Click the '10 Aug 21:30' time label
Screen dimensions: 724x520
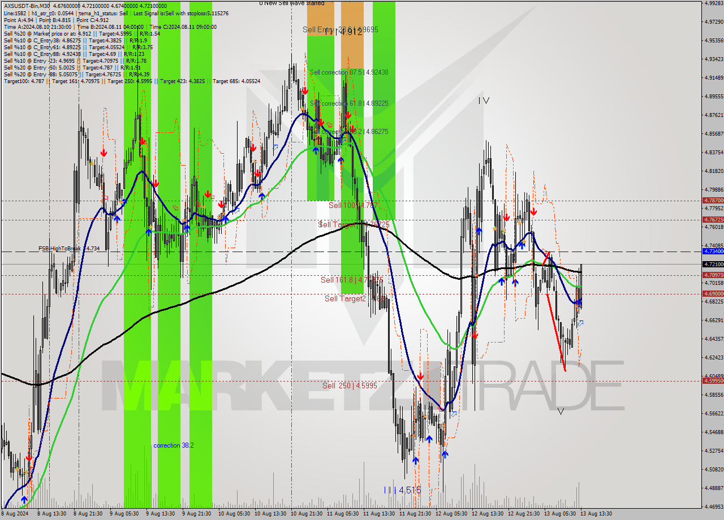click(306, 514)
